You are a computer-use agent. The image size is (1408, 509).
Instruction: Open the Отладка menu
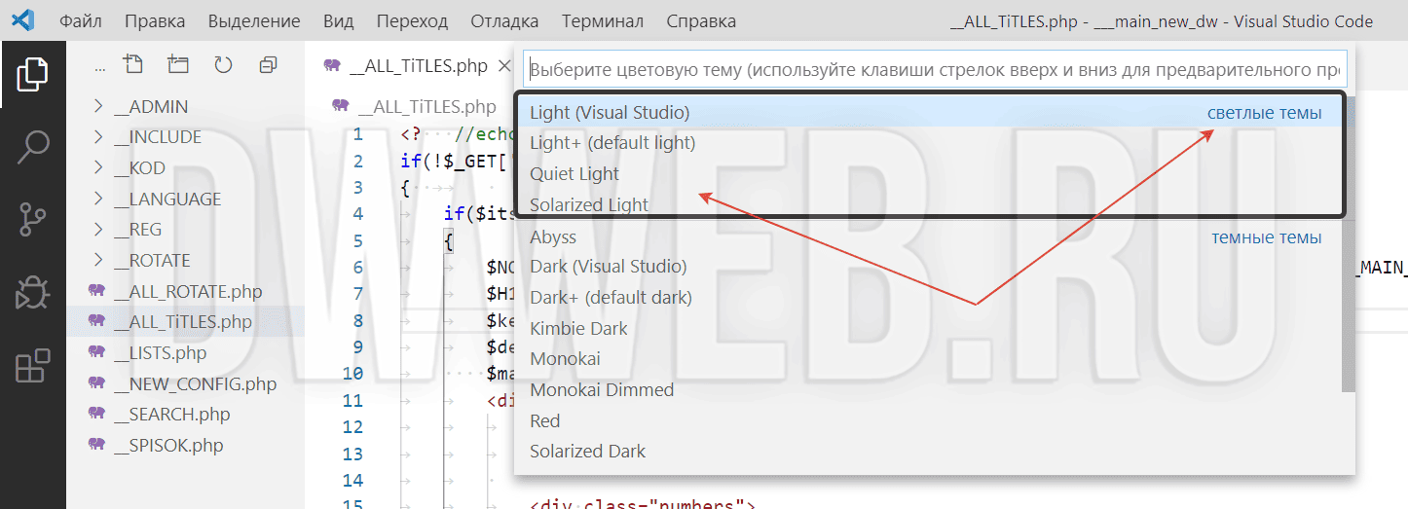[504, 21]
